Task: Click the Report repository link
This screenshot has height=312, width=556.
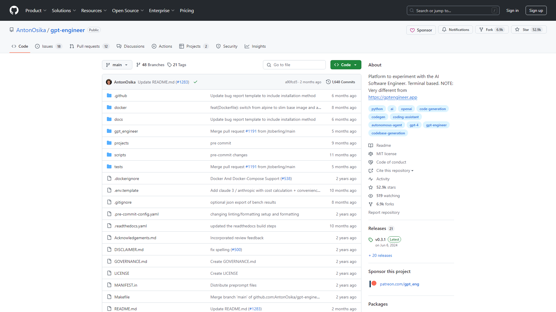Action: (x=384, y=212)
